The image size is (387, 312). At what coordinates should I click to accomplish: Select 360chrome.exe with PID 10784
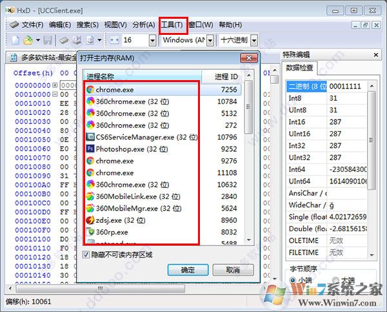pyautogui.click(x=162, y=101)
